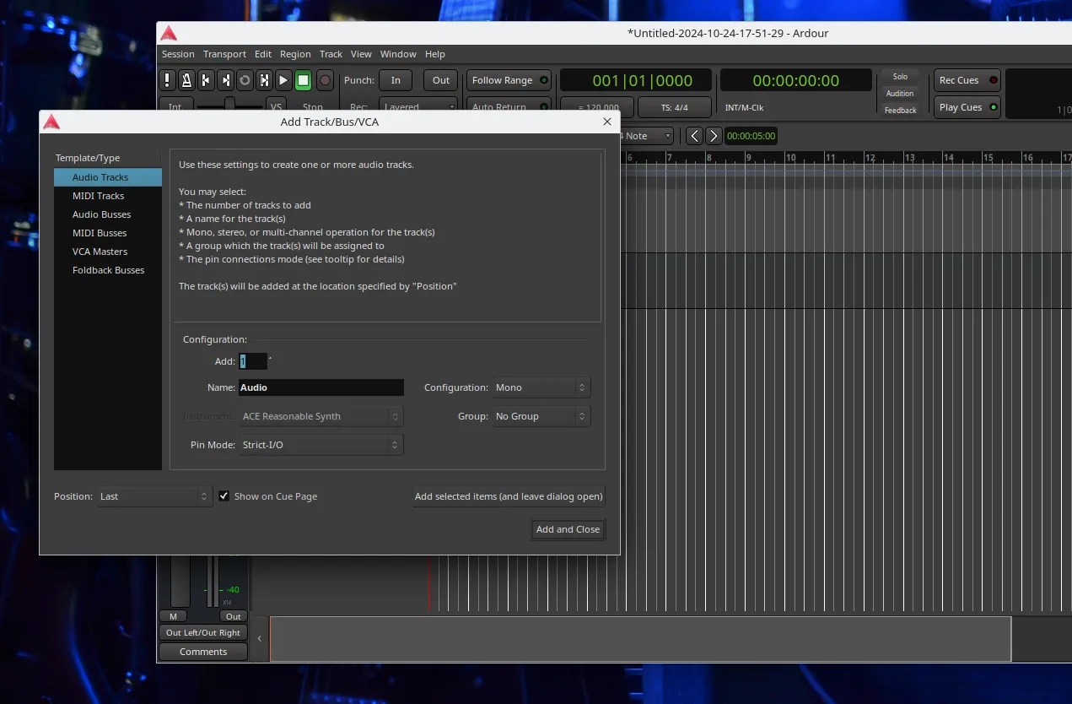Enable the Follow Range toggle

[504, 80]
